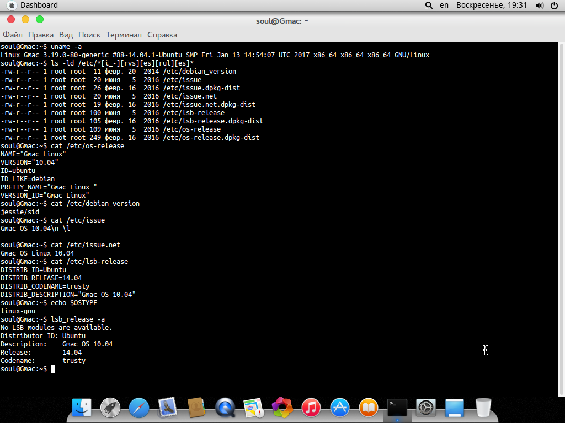Click the /etc/os-release.dpkg-dist file name

coord(211,137)
